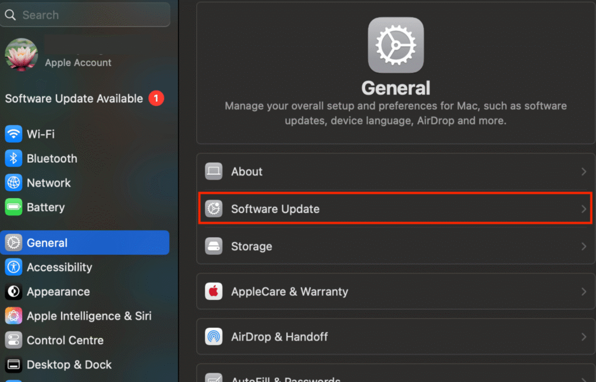Image resolution: width=596 pixels, height=382 pixels.
Task: Open Control Centre settings
Action: point(85,340)
